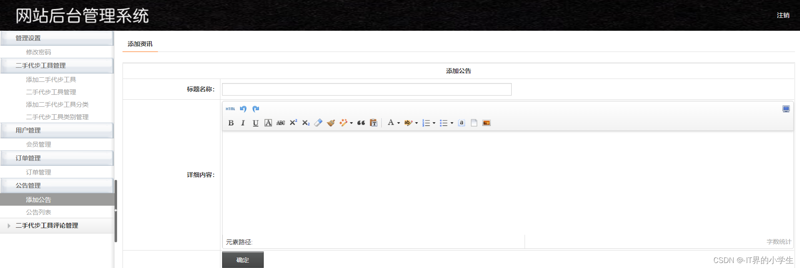This screenshot has height=268, width=800.
Task: Select the format painter brush
Action: [331, 123]
